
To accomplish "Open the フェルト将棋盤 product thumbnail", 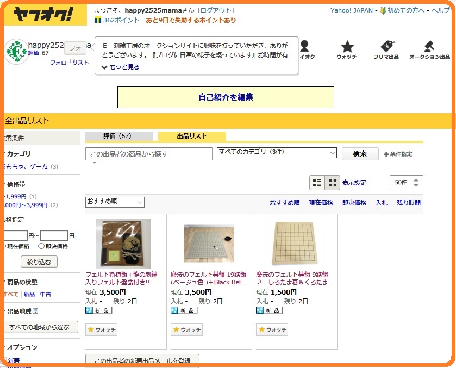I will (123, 243).
